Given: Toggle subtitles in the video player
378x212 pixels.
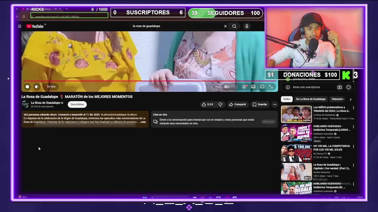Looking at the screenshot, I should click(236, 87).
